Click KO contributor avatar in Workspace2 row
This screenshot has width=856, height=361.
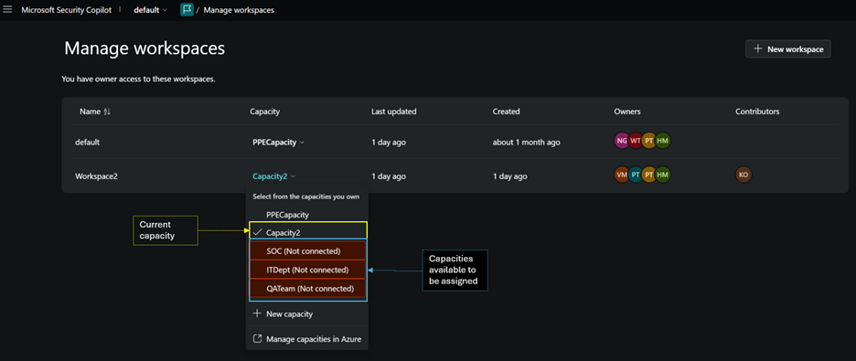743,175
